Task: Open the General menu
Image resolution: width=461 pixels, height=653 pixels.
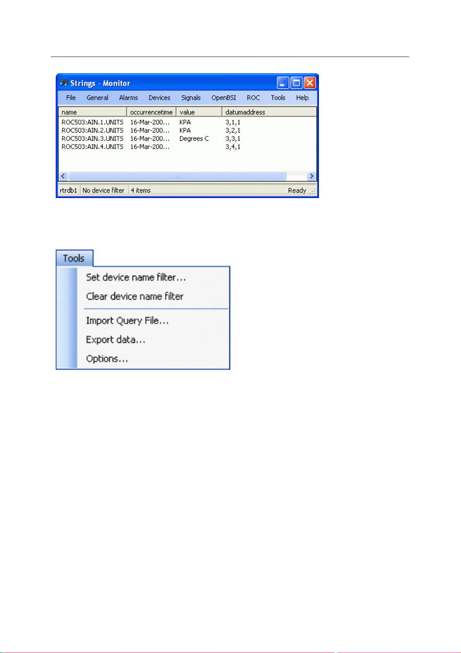Action: [97, 98]
